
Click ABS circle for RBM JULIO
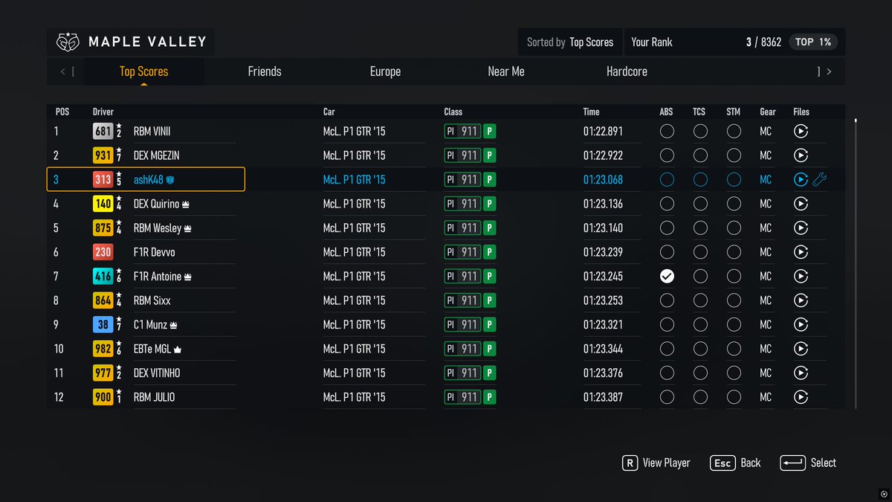667,397
